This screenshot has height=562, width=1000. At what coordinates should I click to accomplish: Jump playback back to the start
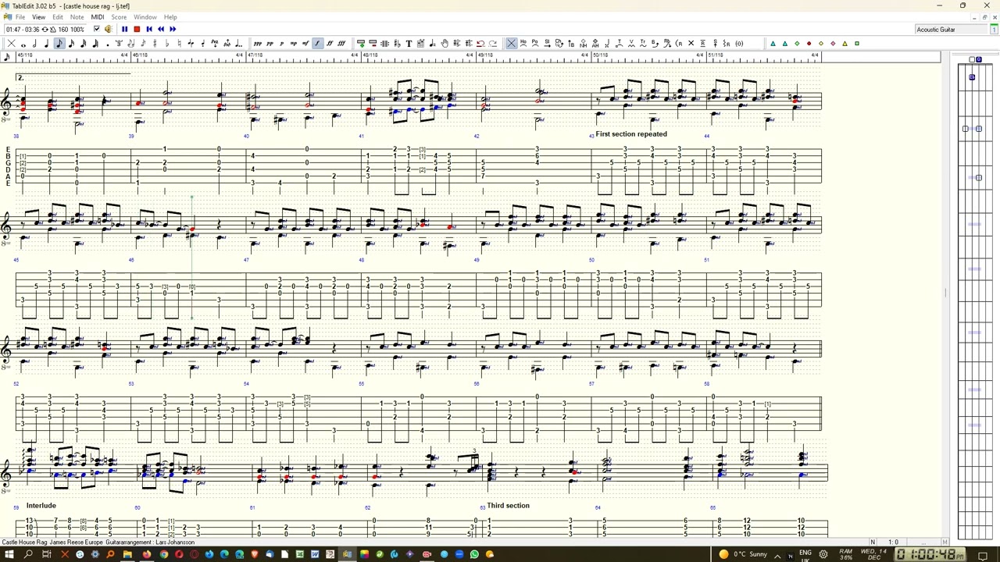click(x=148, y=30)
